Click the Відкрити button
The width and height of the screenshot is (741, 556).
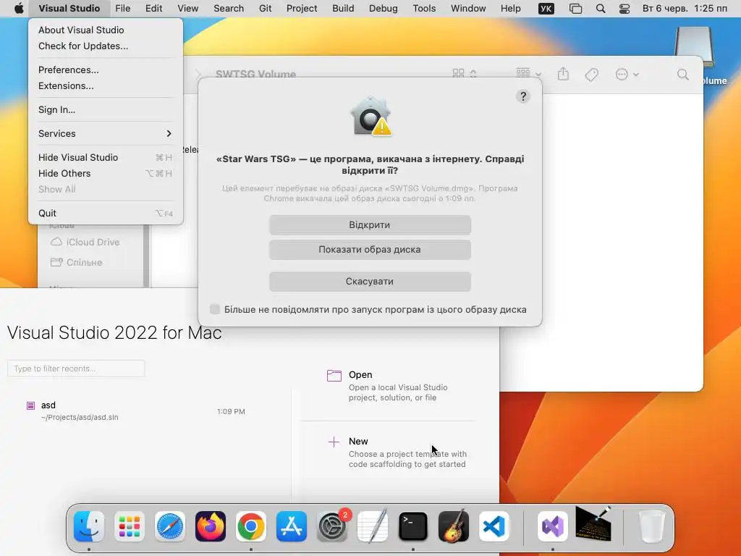tap(370, 225)
